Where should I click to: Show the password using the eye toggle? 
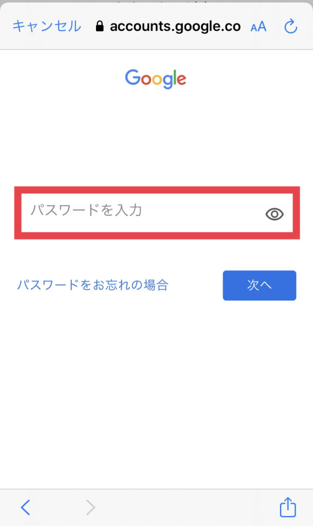275,214
